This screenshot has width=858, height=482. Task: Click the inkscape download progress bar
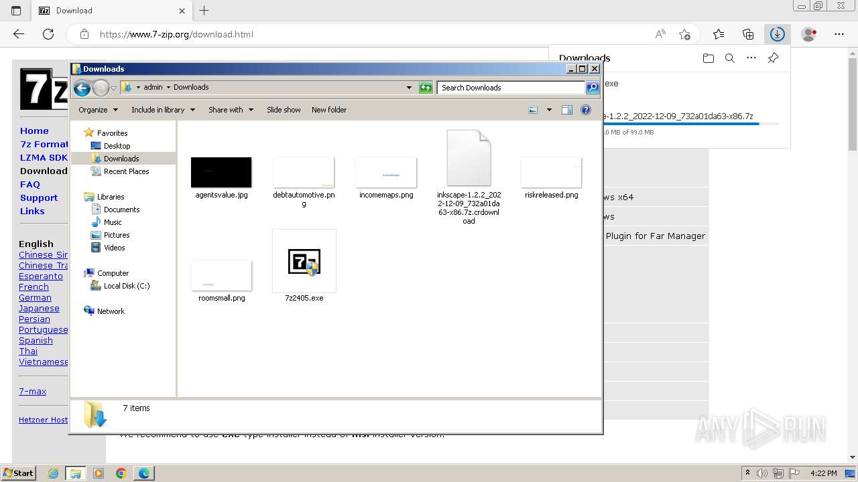coord(691,124)
